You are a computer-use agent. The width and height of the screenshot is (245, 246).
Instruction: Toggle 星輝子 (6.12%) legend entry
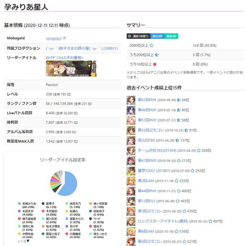pyautogui.click(x=49, y=205)
